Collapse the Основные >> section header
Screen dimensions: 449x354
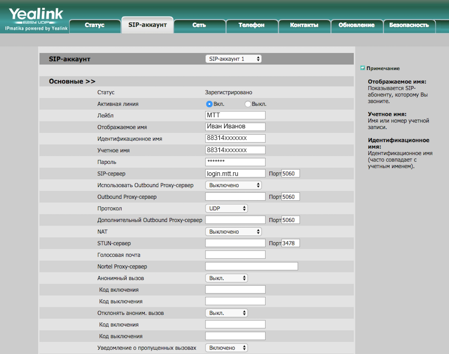pos(72,81)
